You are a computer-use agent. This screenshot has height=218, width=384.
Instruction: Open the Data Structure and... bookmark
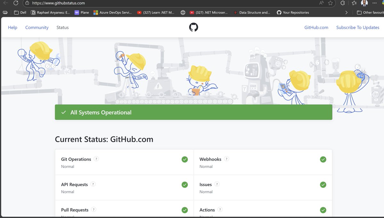point(252,12)
